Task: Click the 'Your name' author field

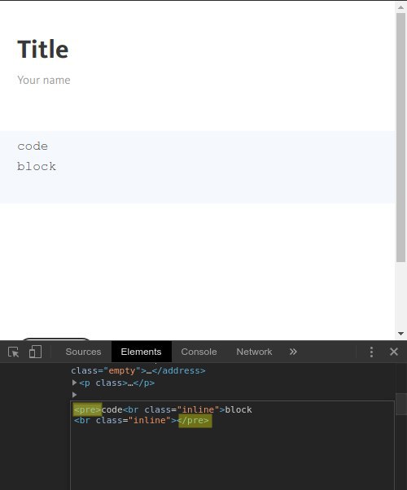Action: tap(44, 81)
